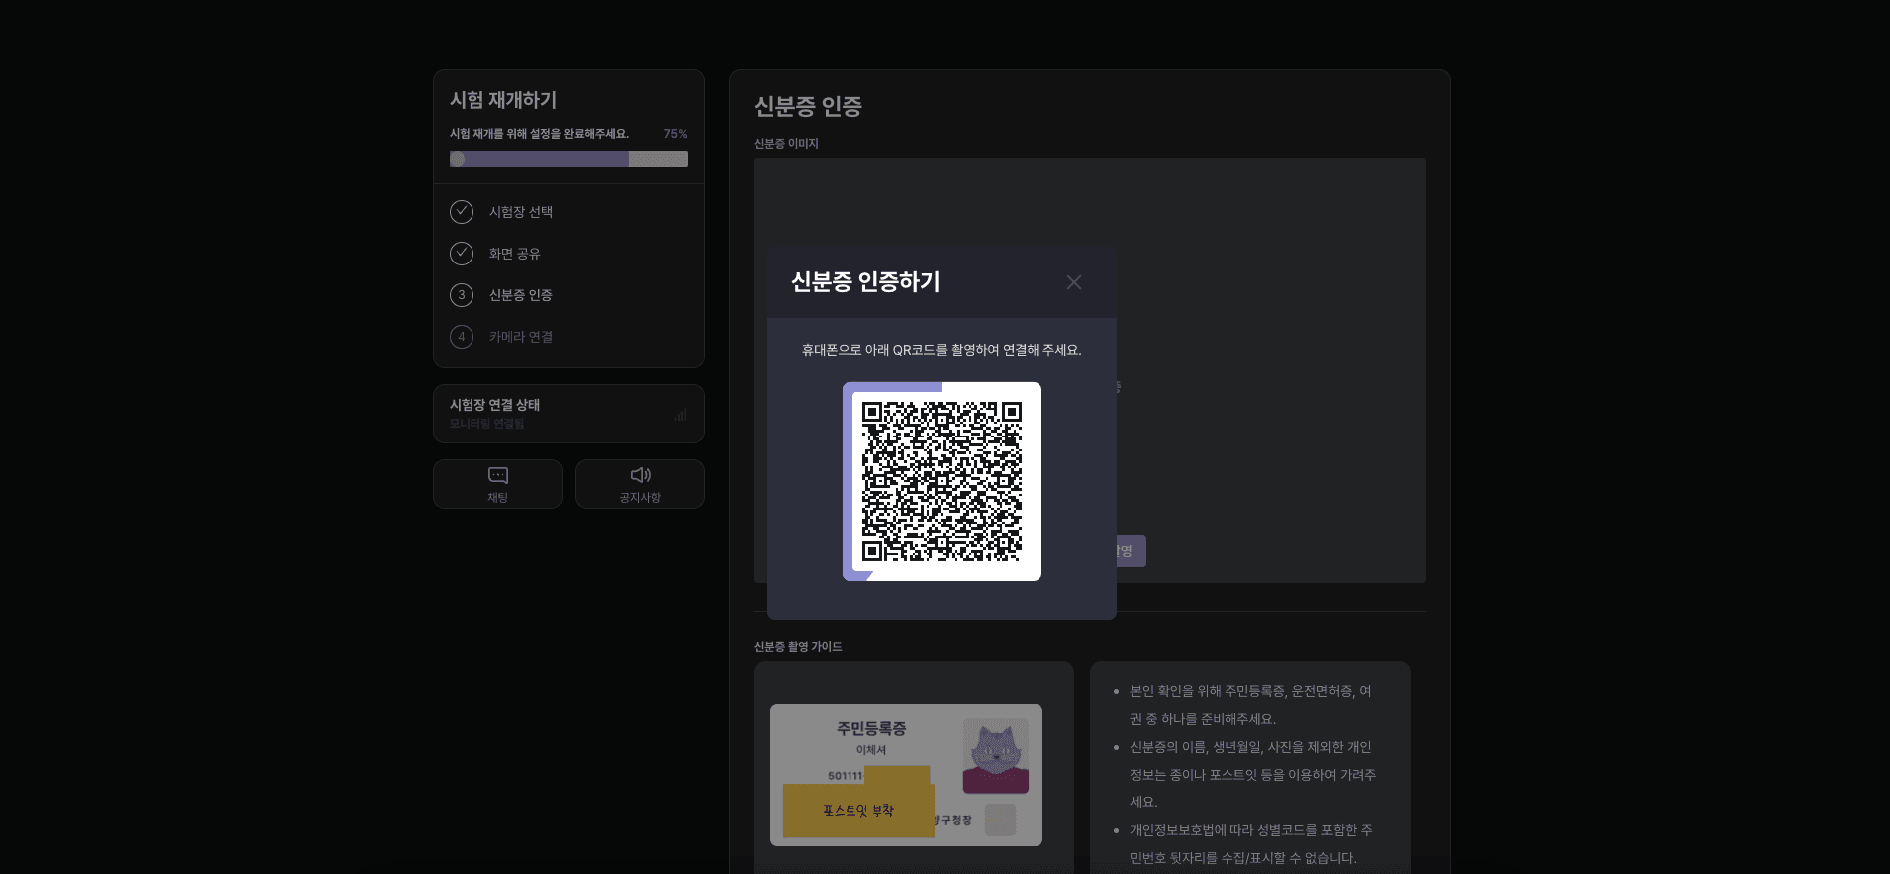Open the 공지사항 announcements button
This screenshot has width=1890, height=874.
pyautogui.click(x=640, y=484)
